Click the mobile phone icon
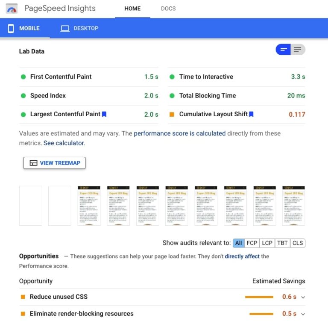This screenshot has width=328, height=321. 11,28
